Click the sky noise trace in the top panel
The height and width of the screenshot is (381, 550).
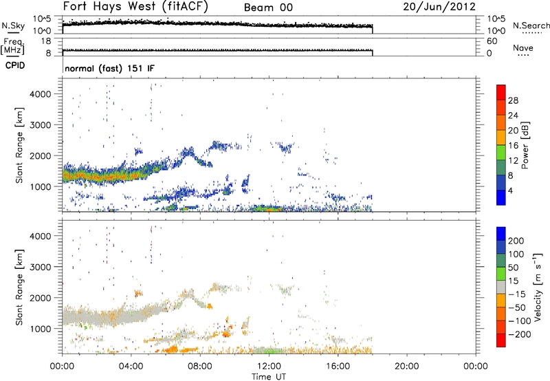[217, 23]
